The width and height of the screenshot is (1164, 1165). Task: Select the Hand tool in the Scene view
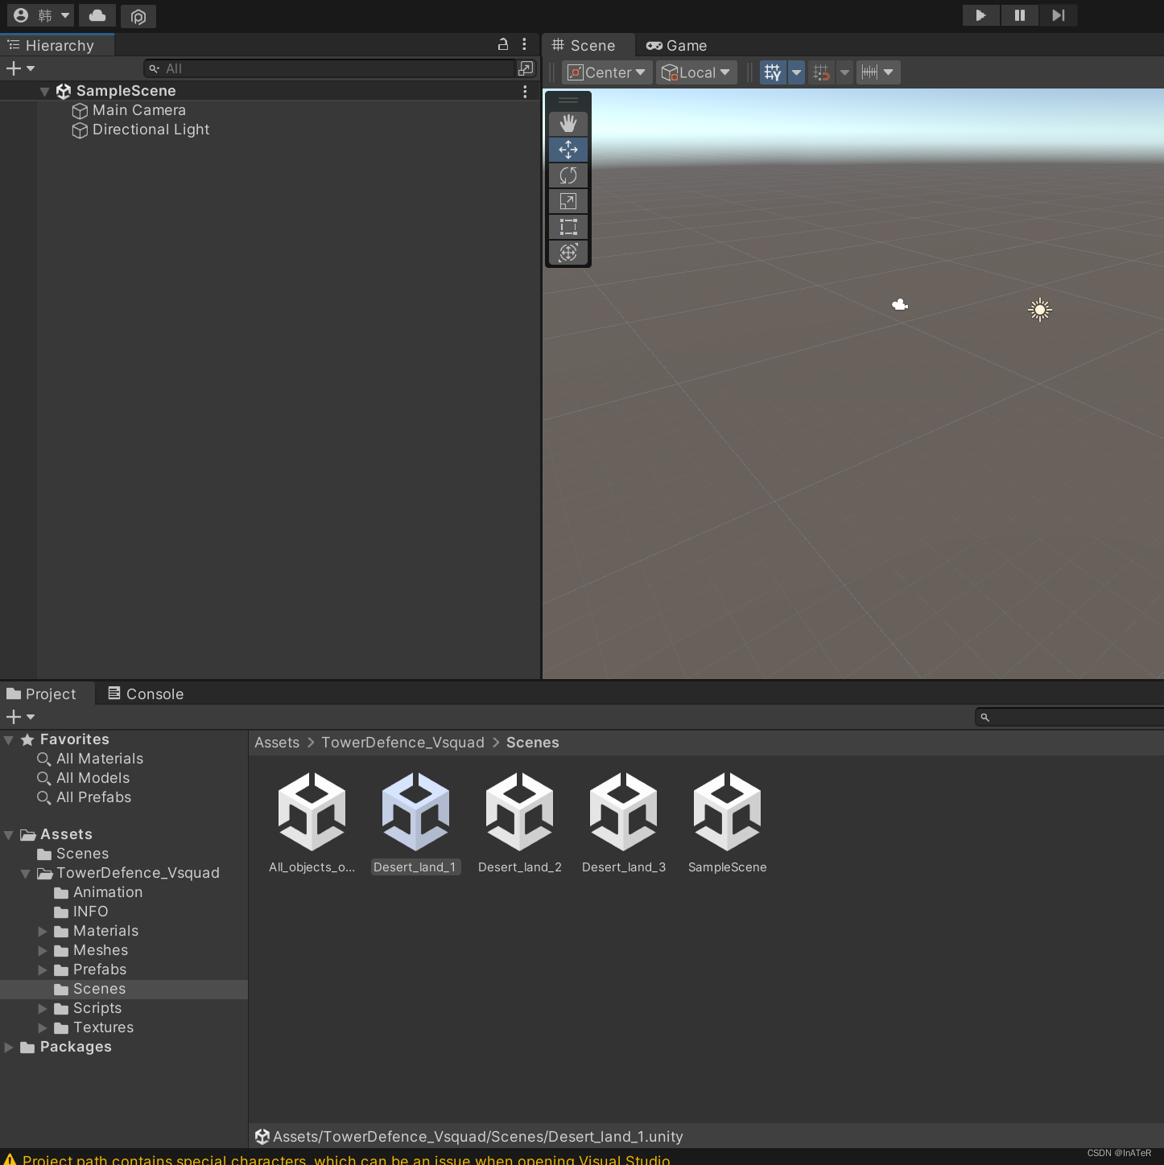pos(568,123)
